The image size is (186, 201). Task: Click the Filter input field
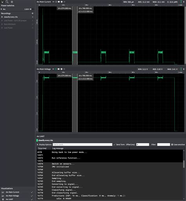(164, 145)
